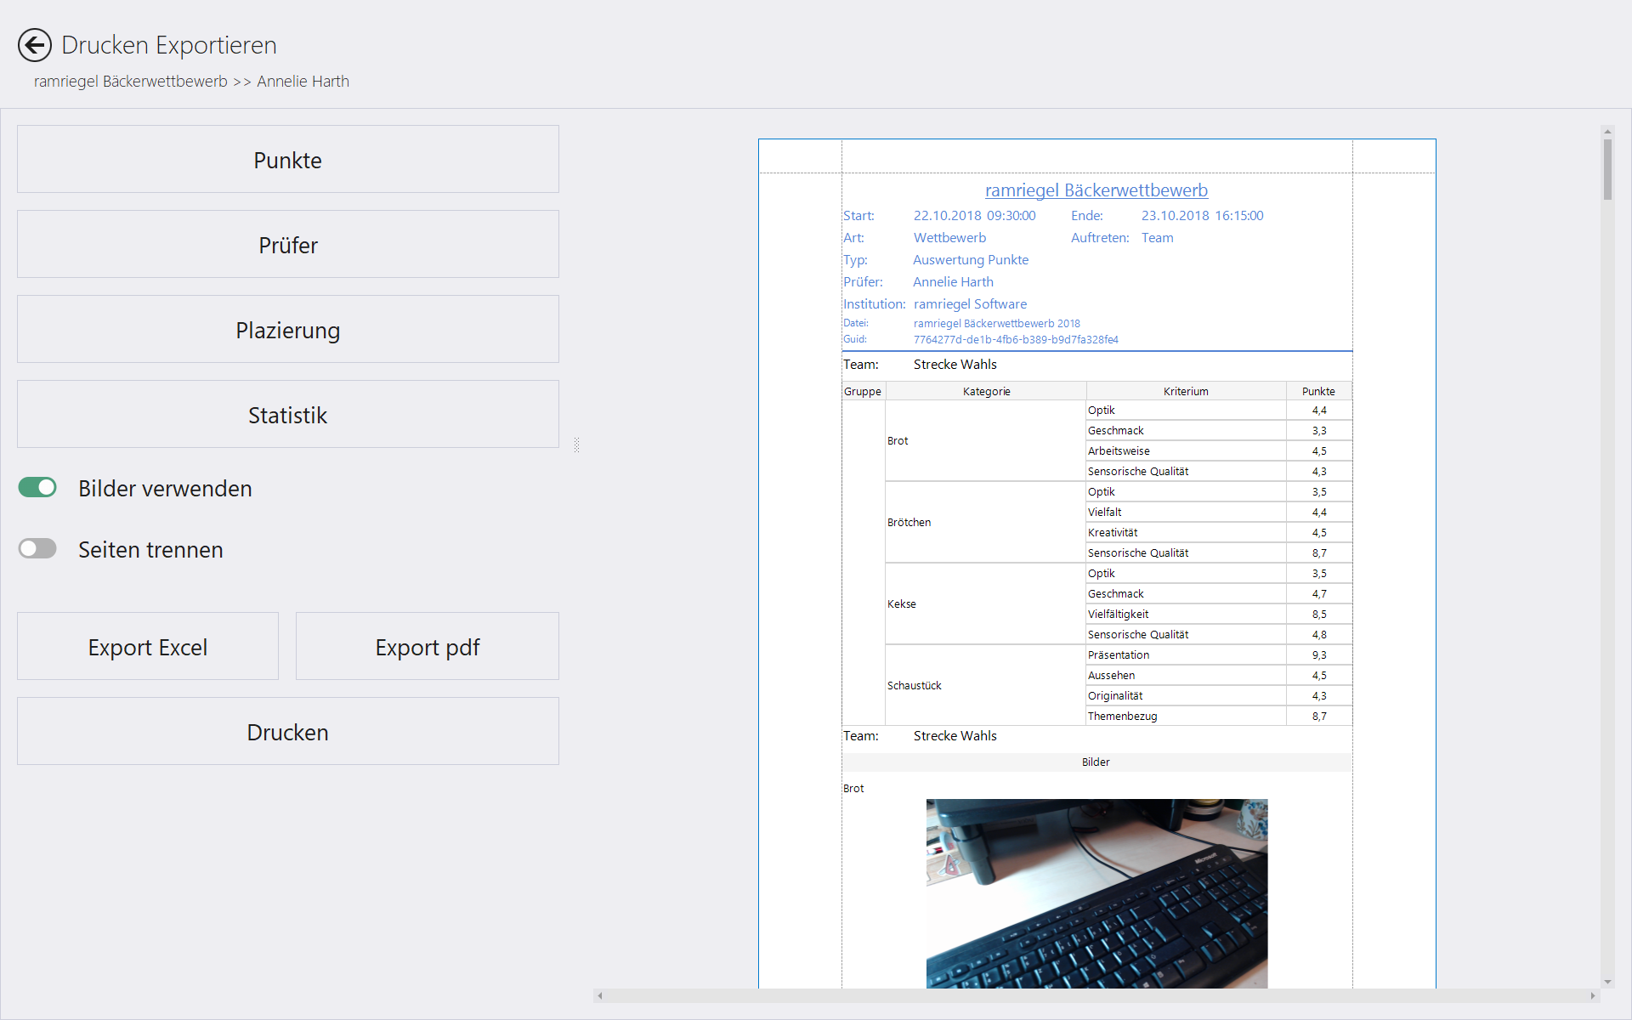1632x1020 pixels.
Task: Enable the Seiten trennen toggle
Action: tap(37, 548)
